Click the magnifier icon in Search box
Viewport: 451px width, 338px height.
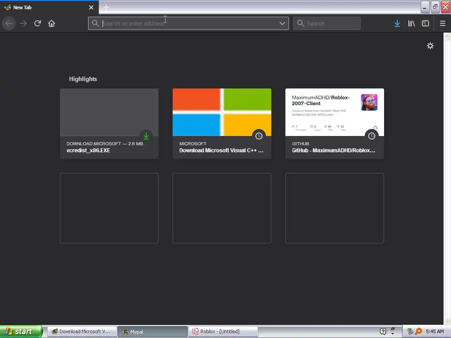coord(300,23)
